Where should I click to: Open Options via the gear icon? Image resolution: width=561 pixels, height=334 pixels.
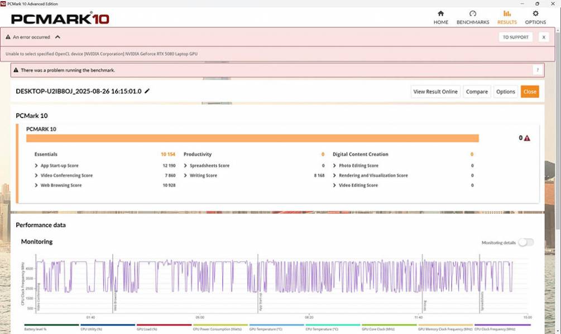tap(535, 14)
